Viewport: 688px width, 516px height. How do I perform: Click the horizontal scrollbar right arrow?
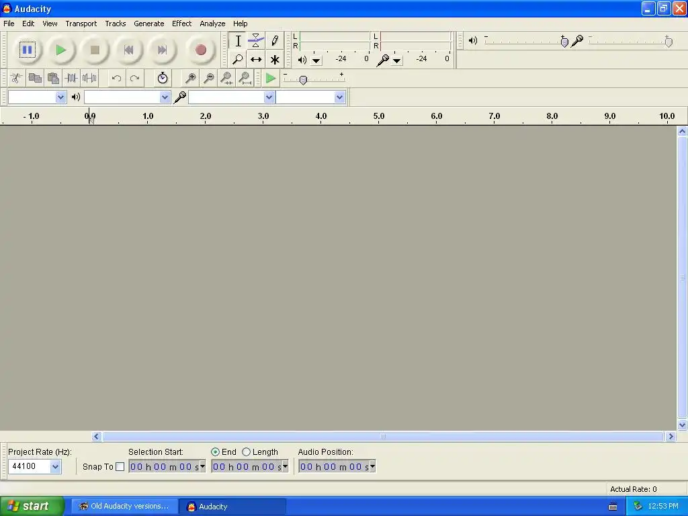coord(671,436)
